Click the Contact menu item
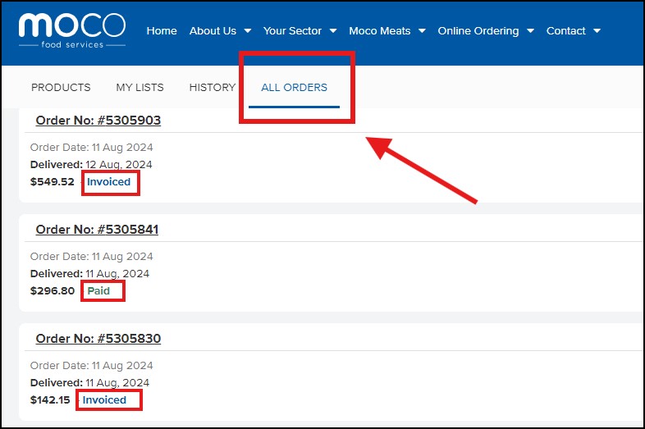 pos(565,31)
